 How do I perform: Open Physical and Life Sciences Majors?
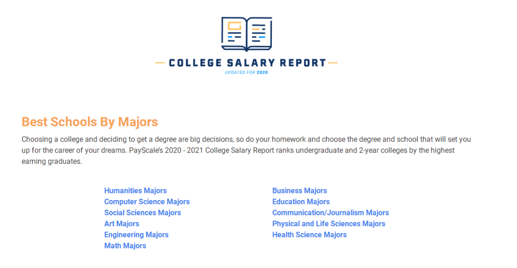328,224
